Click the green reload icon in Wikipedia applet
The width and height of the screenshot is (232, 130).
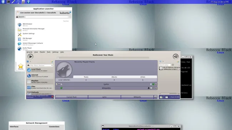61,88
